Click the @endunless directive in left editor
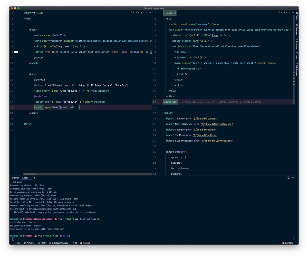 41,96
